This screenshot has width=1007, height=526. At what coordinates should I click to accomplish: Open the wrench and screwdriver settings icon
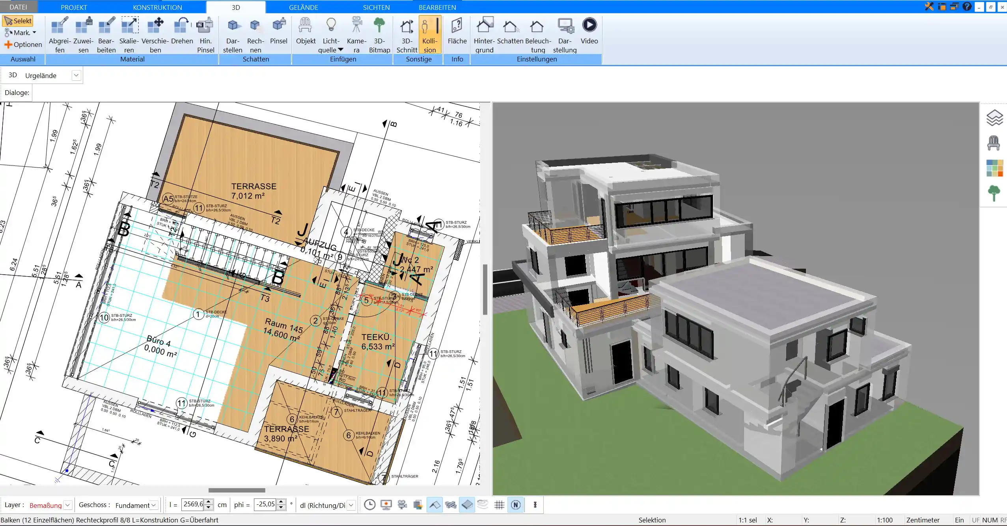coord(929,6)
